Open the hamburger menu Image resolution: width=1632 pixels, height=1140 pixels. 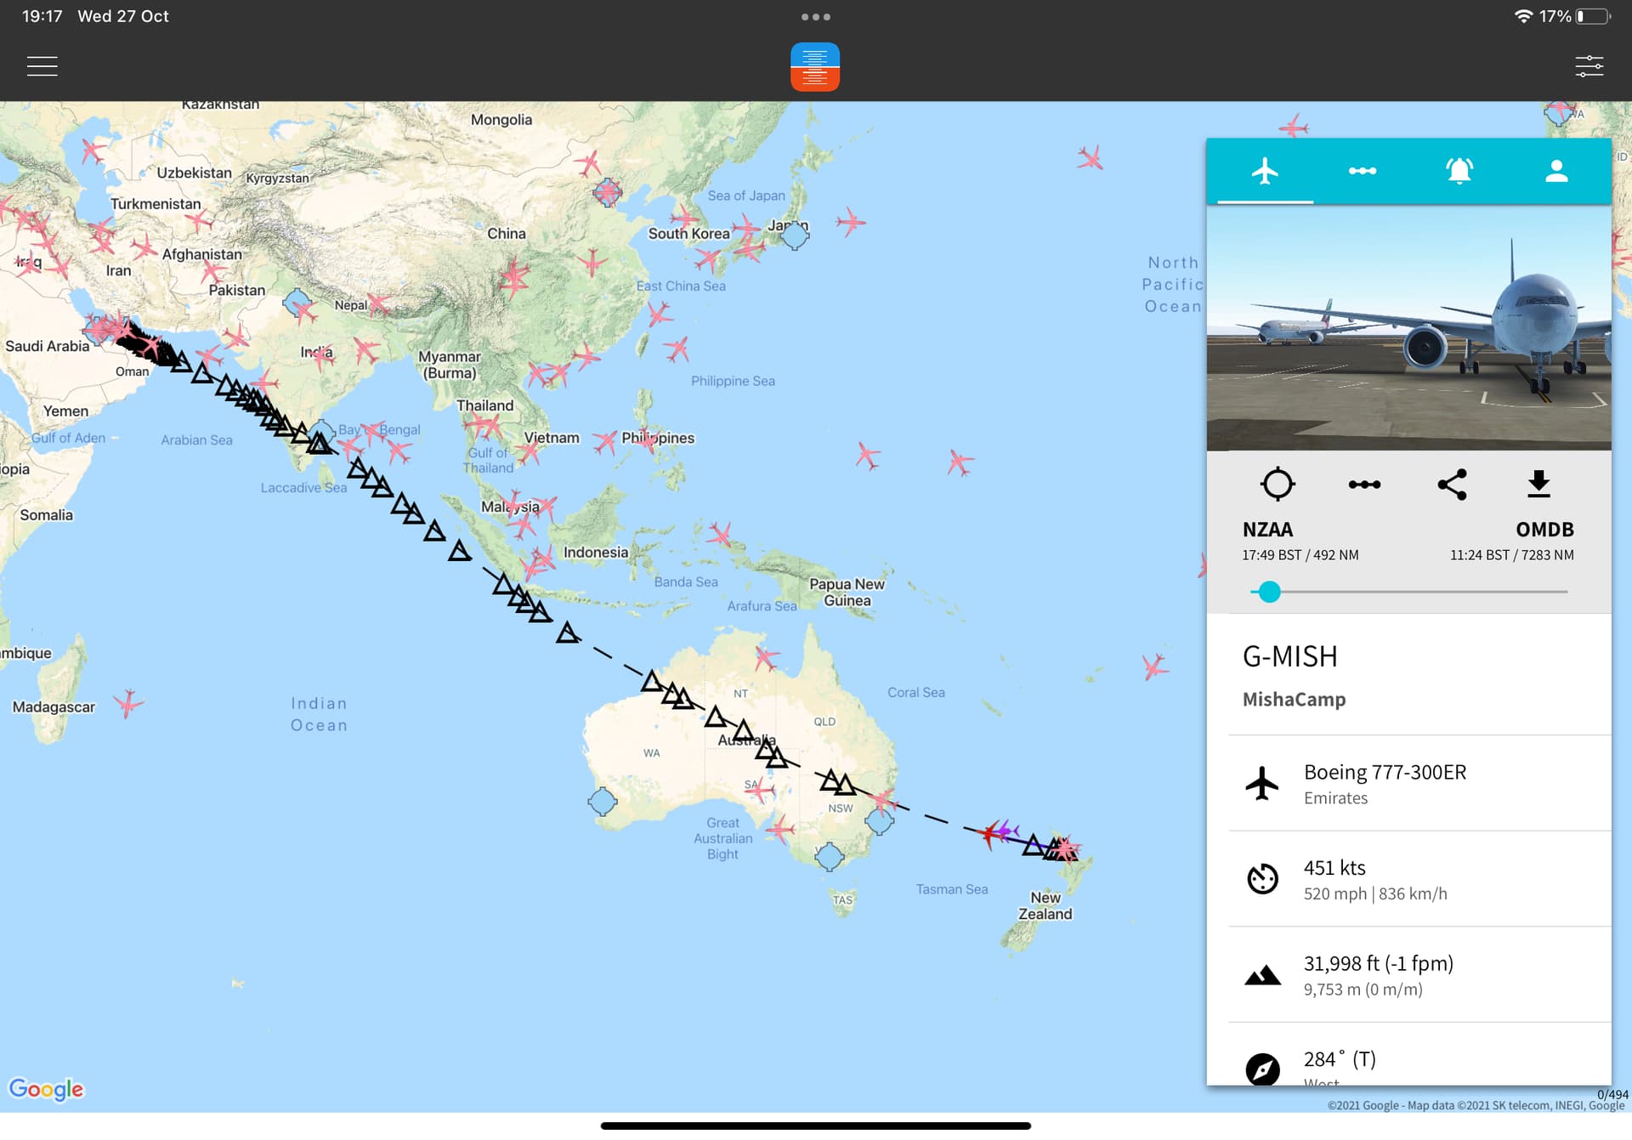coord(42,66)
